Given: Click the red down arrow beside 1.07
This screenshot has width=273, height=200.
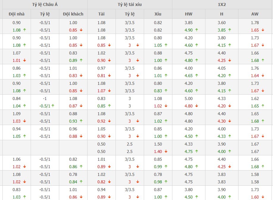Looking at the screenshot, I should point(109,91).
